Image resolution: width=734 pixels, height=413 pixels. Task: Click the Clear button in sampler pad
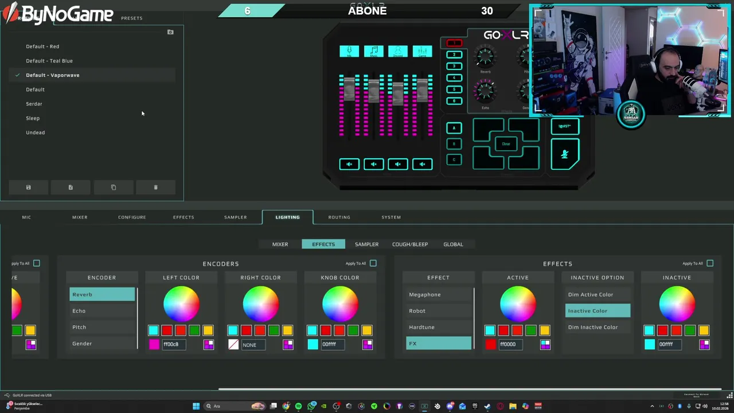tap(506, 144)
